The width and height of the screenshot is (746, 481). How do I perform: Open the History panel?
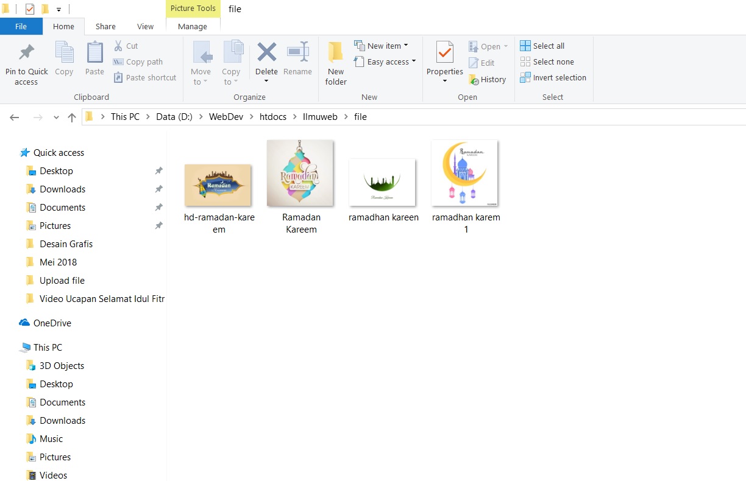tap(488, 79)
